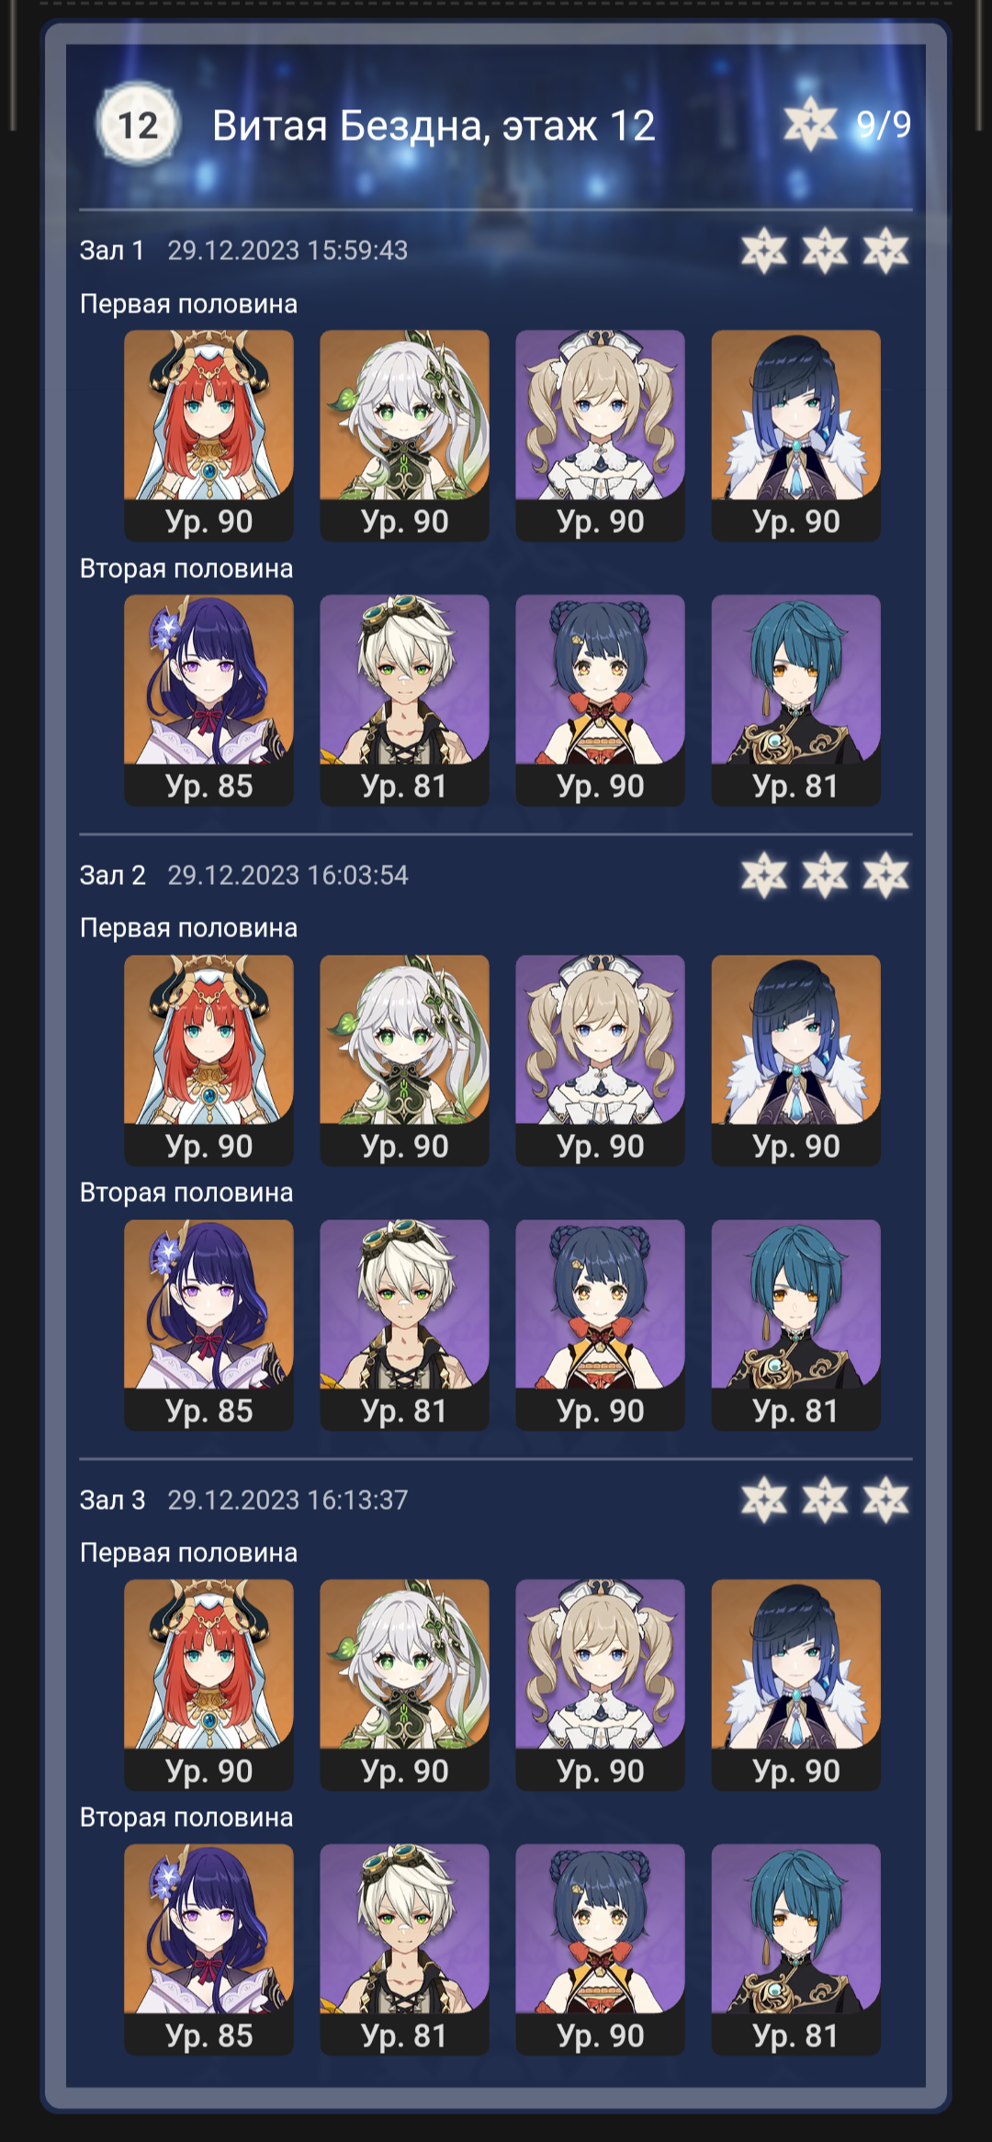Select Nahida portrait in Зал 2 first half
The height and width of the screenshot is (2142, 992).
pos(404,1060)
